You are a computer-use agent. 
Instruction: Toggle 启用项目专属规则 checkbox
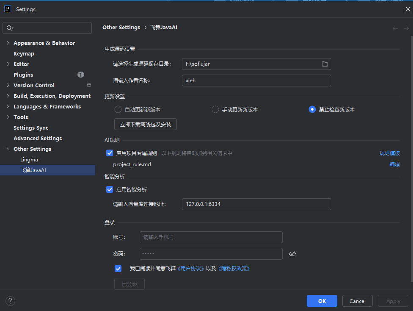[110, 153]
